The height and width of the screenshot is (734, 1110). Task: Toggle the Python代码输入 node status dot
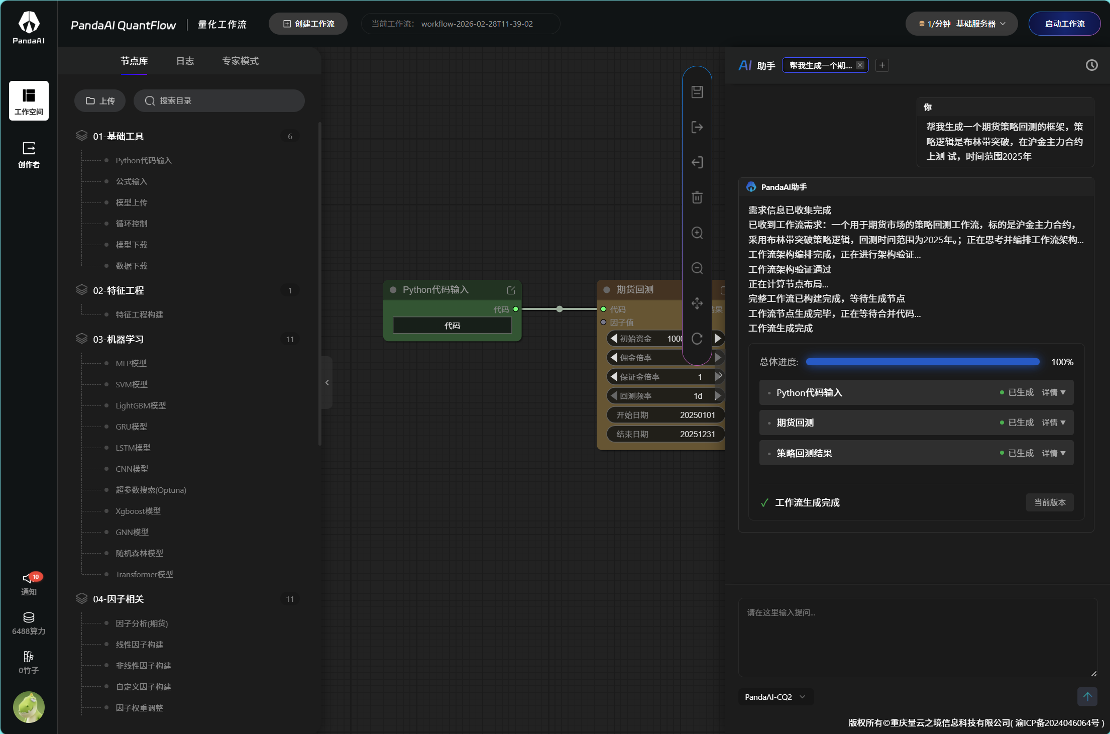[x=393, y=290]
